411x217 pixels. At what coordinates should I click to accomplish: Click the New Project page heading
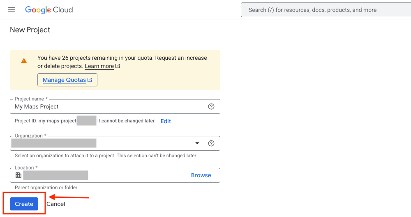pos(30,30)
